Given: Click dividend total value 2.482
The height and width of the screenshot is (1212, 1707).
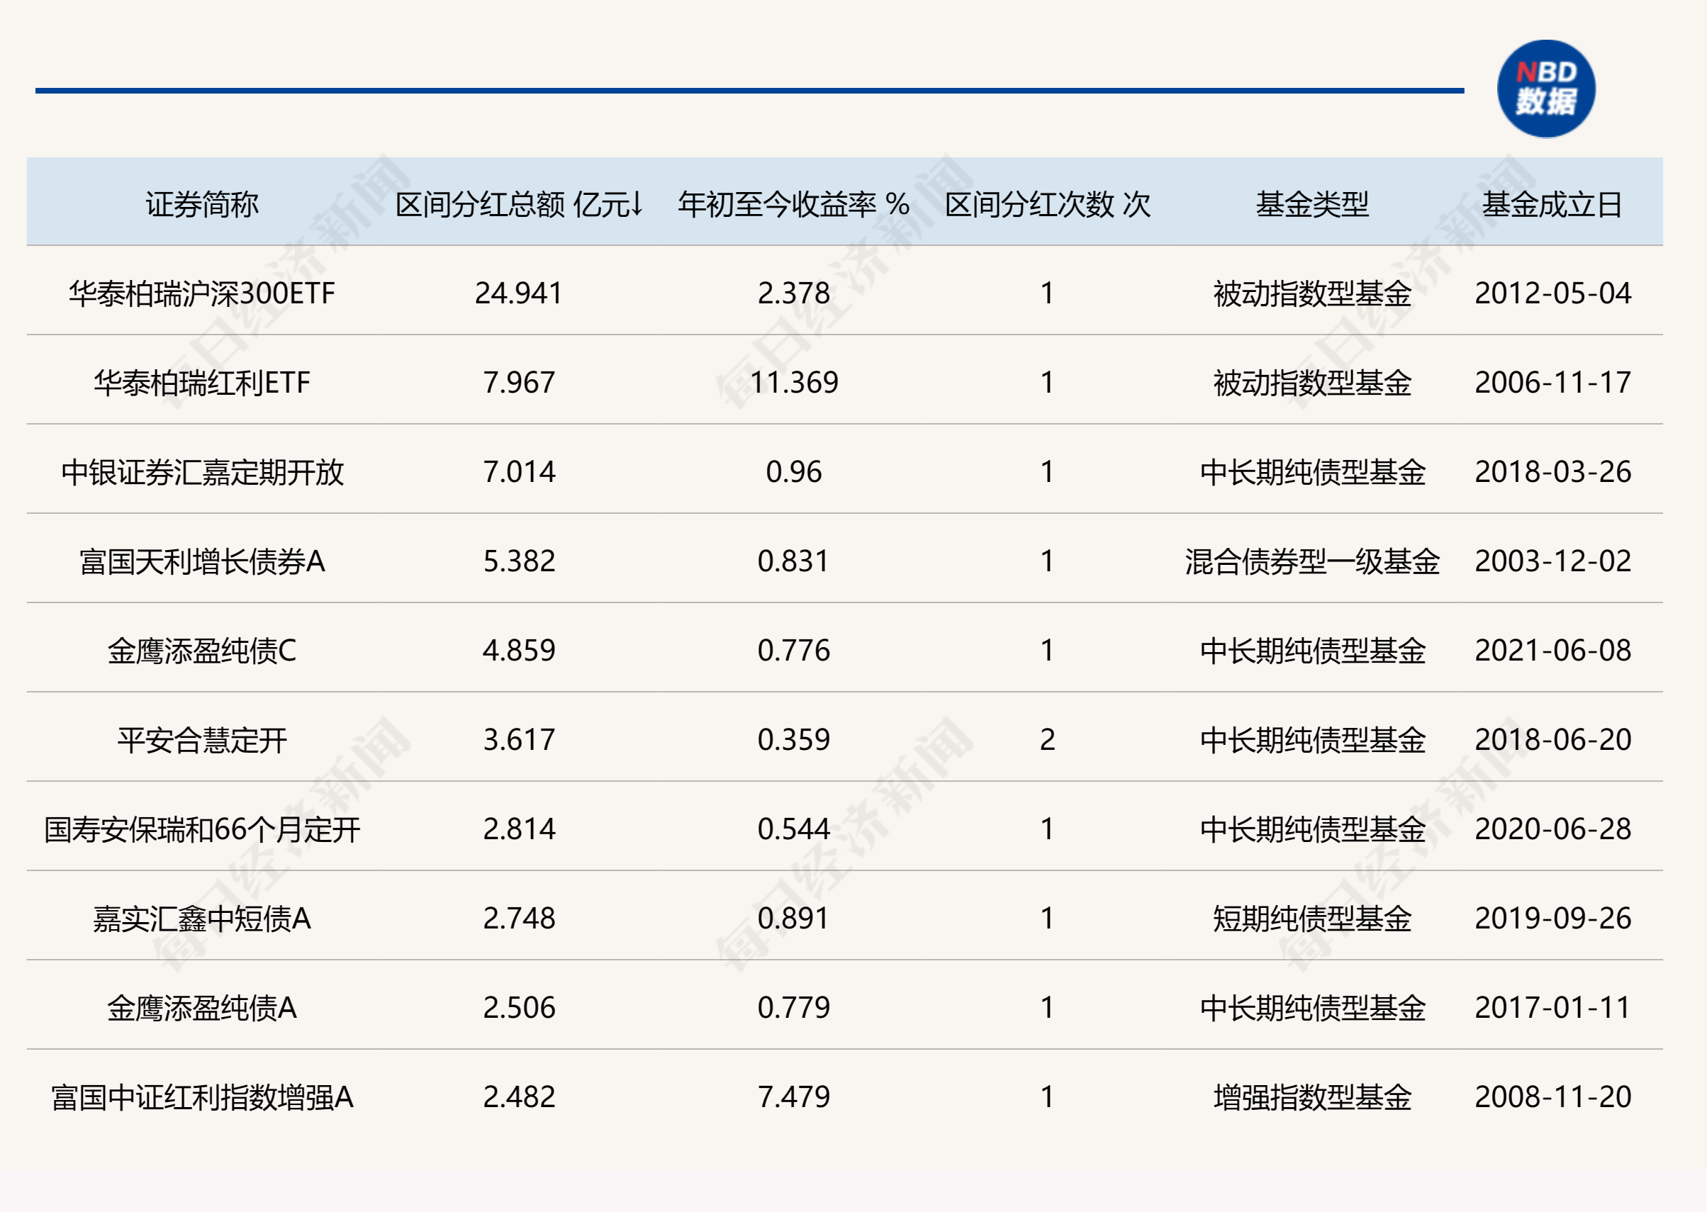Looking at the screenshot, I should [519, 1097].
